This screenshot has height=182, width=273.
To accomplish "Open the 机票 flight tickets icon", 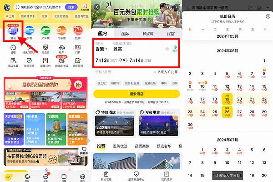I will [29, 32].
